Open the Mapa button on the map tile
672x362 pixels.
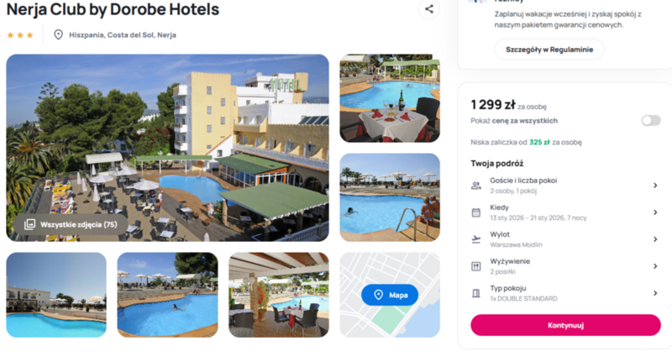pyautogui.click(x=390, y=295)
